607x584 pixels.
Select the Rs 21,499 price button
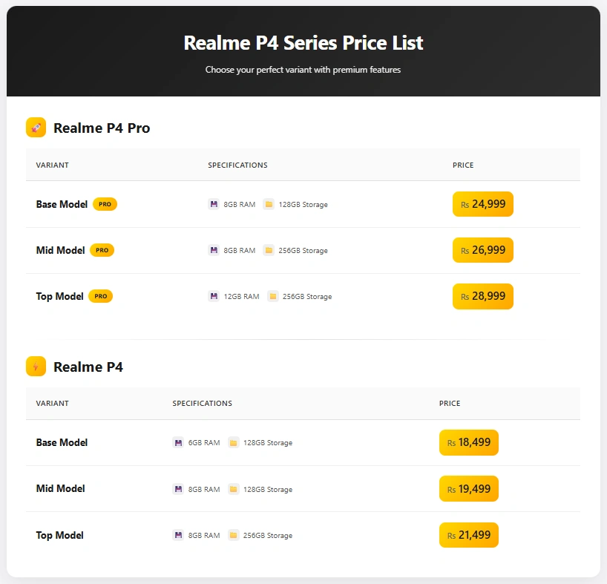[469, 535]
